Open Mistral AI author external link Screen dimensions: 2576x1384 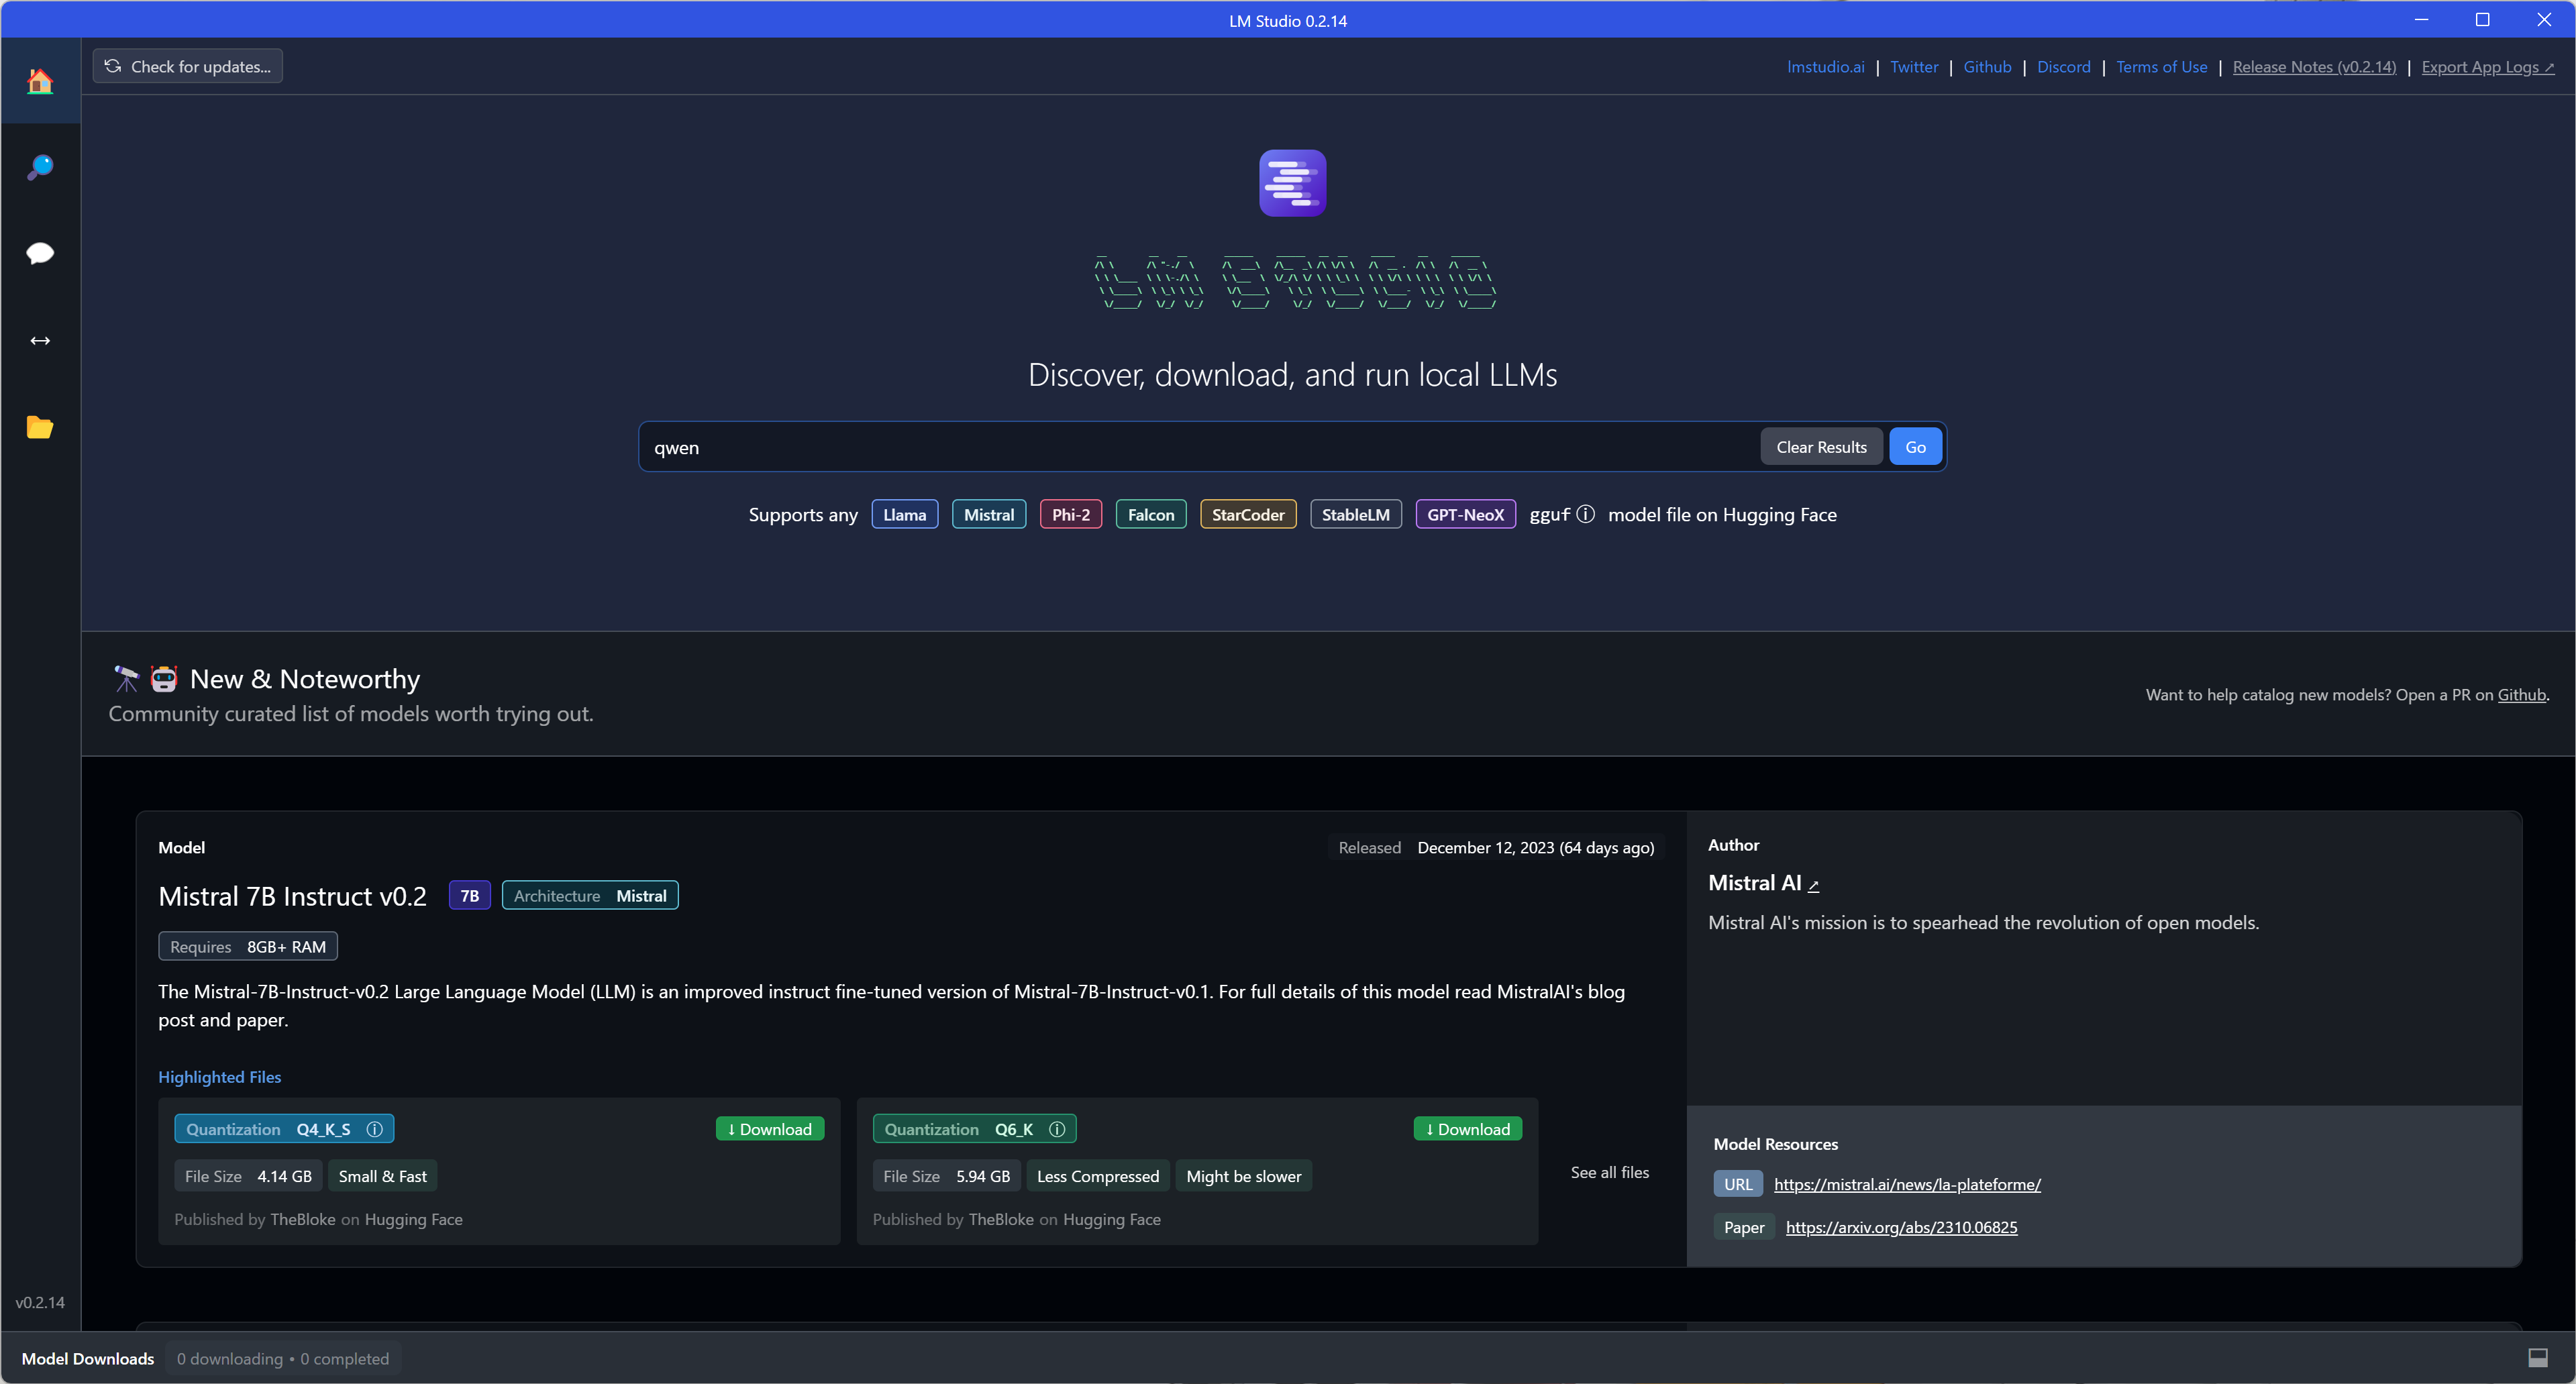coord(1813,885)
